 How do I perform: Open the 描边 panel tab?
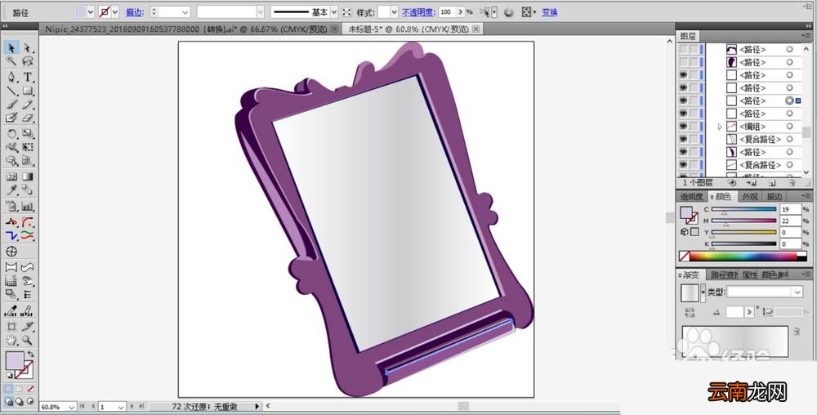point(775,196)
